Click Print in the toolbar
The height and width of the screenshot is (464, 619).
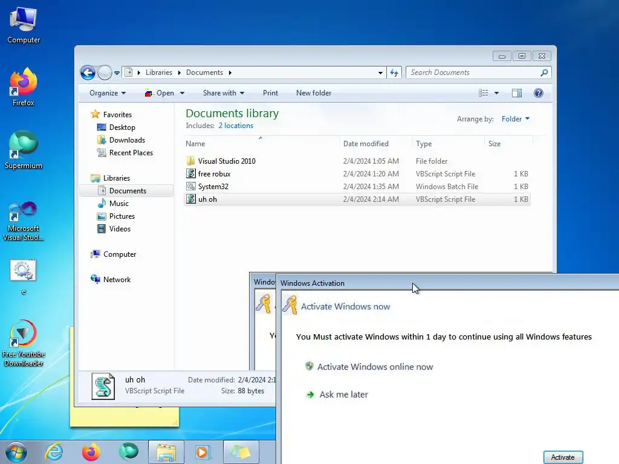click(270, 93)
